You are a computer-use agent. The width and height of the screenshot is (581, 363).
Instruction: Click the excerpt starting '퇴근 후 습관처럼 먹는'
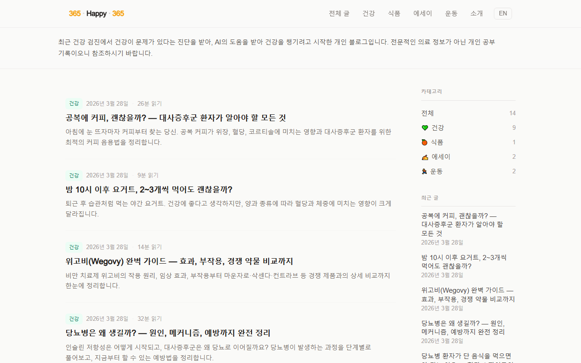(228, 209)
